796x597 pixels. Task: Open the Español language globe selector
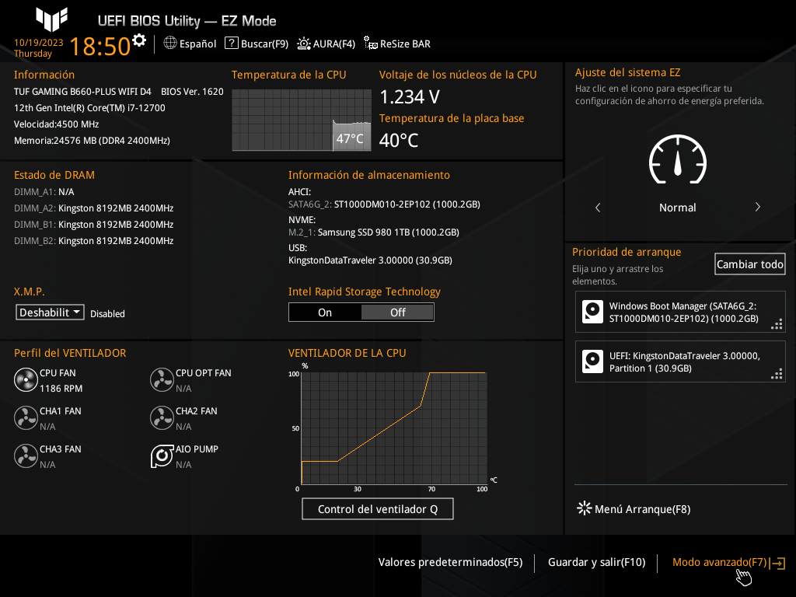(x=190, y=44)
